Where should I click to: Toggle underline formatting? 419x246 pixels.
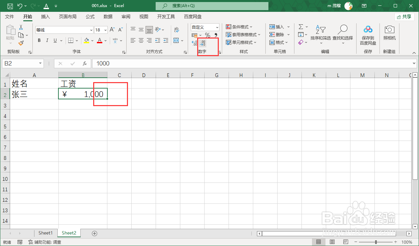point(55,40)
